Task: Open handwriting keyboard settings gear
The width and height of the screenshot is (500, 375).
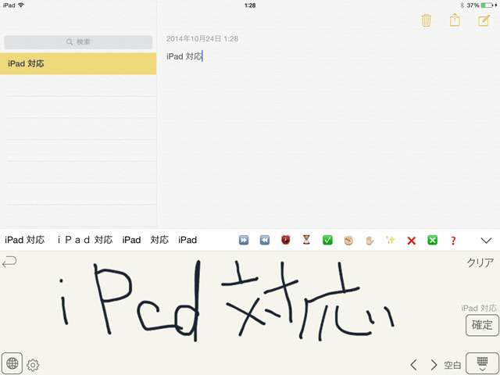Action: tap(33, 365)
